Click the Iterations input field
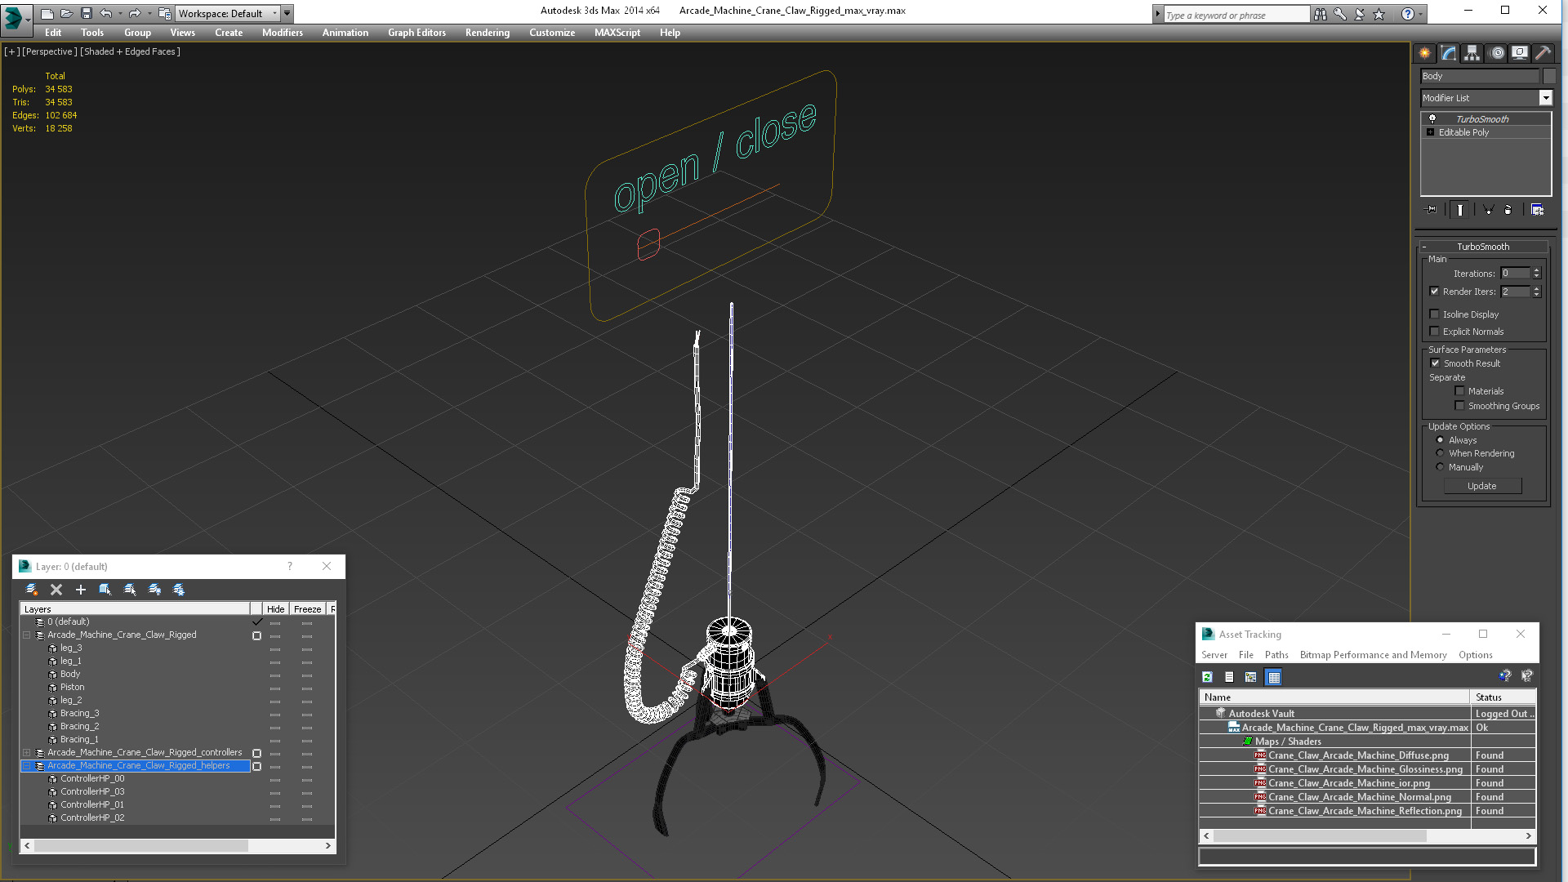 [x=1515, y=274]
